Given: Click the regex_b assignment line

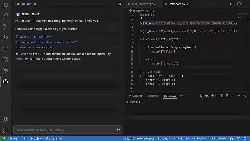Looking at the screenshot, I should [x=188, y=31].
